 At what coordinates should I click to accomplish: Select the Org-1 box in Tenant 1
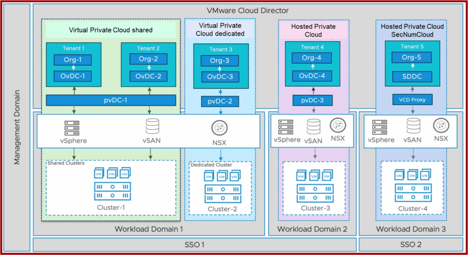click(73, 60)
